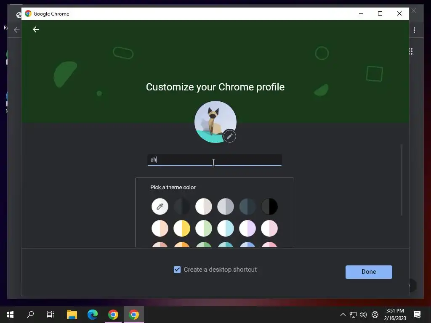
Task: Open Chrome three-dot menu in background window
Action: (x=414, y=30)
